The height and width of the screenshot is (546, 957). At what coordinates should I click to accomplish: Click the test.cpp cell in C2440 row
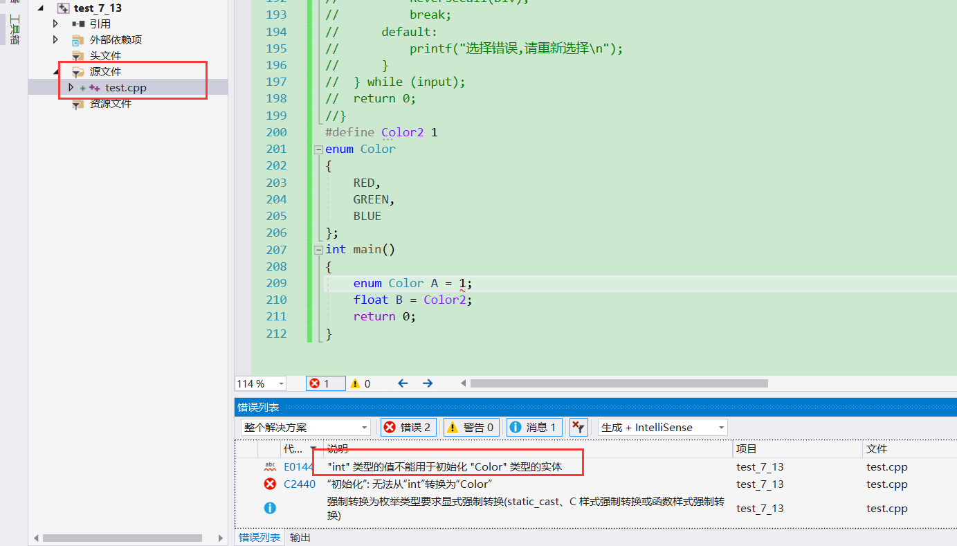pos(886,484)
